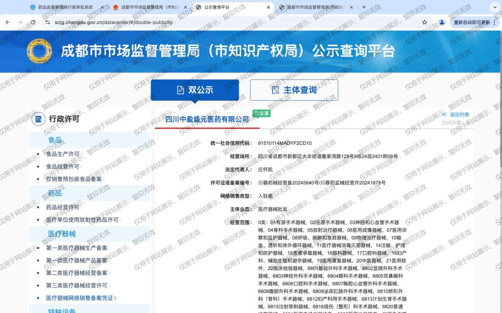Open 第三类医疗器械经营许可 in the sidebar
502x313 pixels.
[76, 285]
